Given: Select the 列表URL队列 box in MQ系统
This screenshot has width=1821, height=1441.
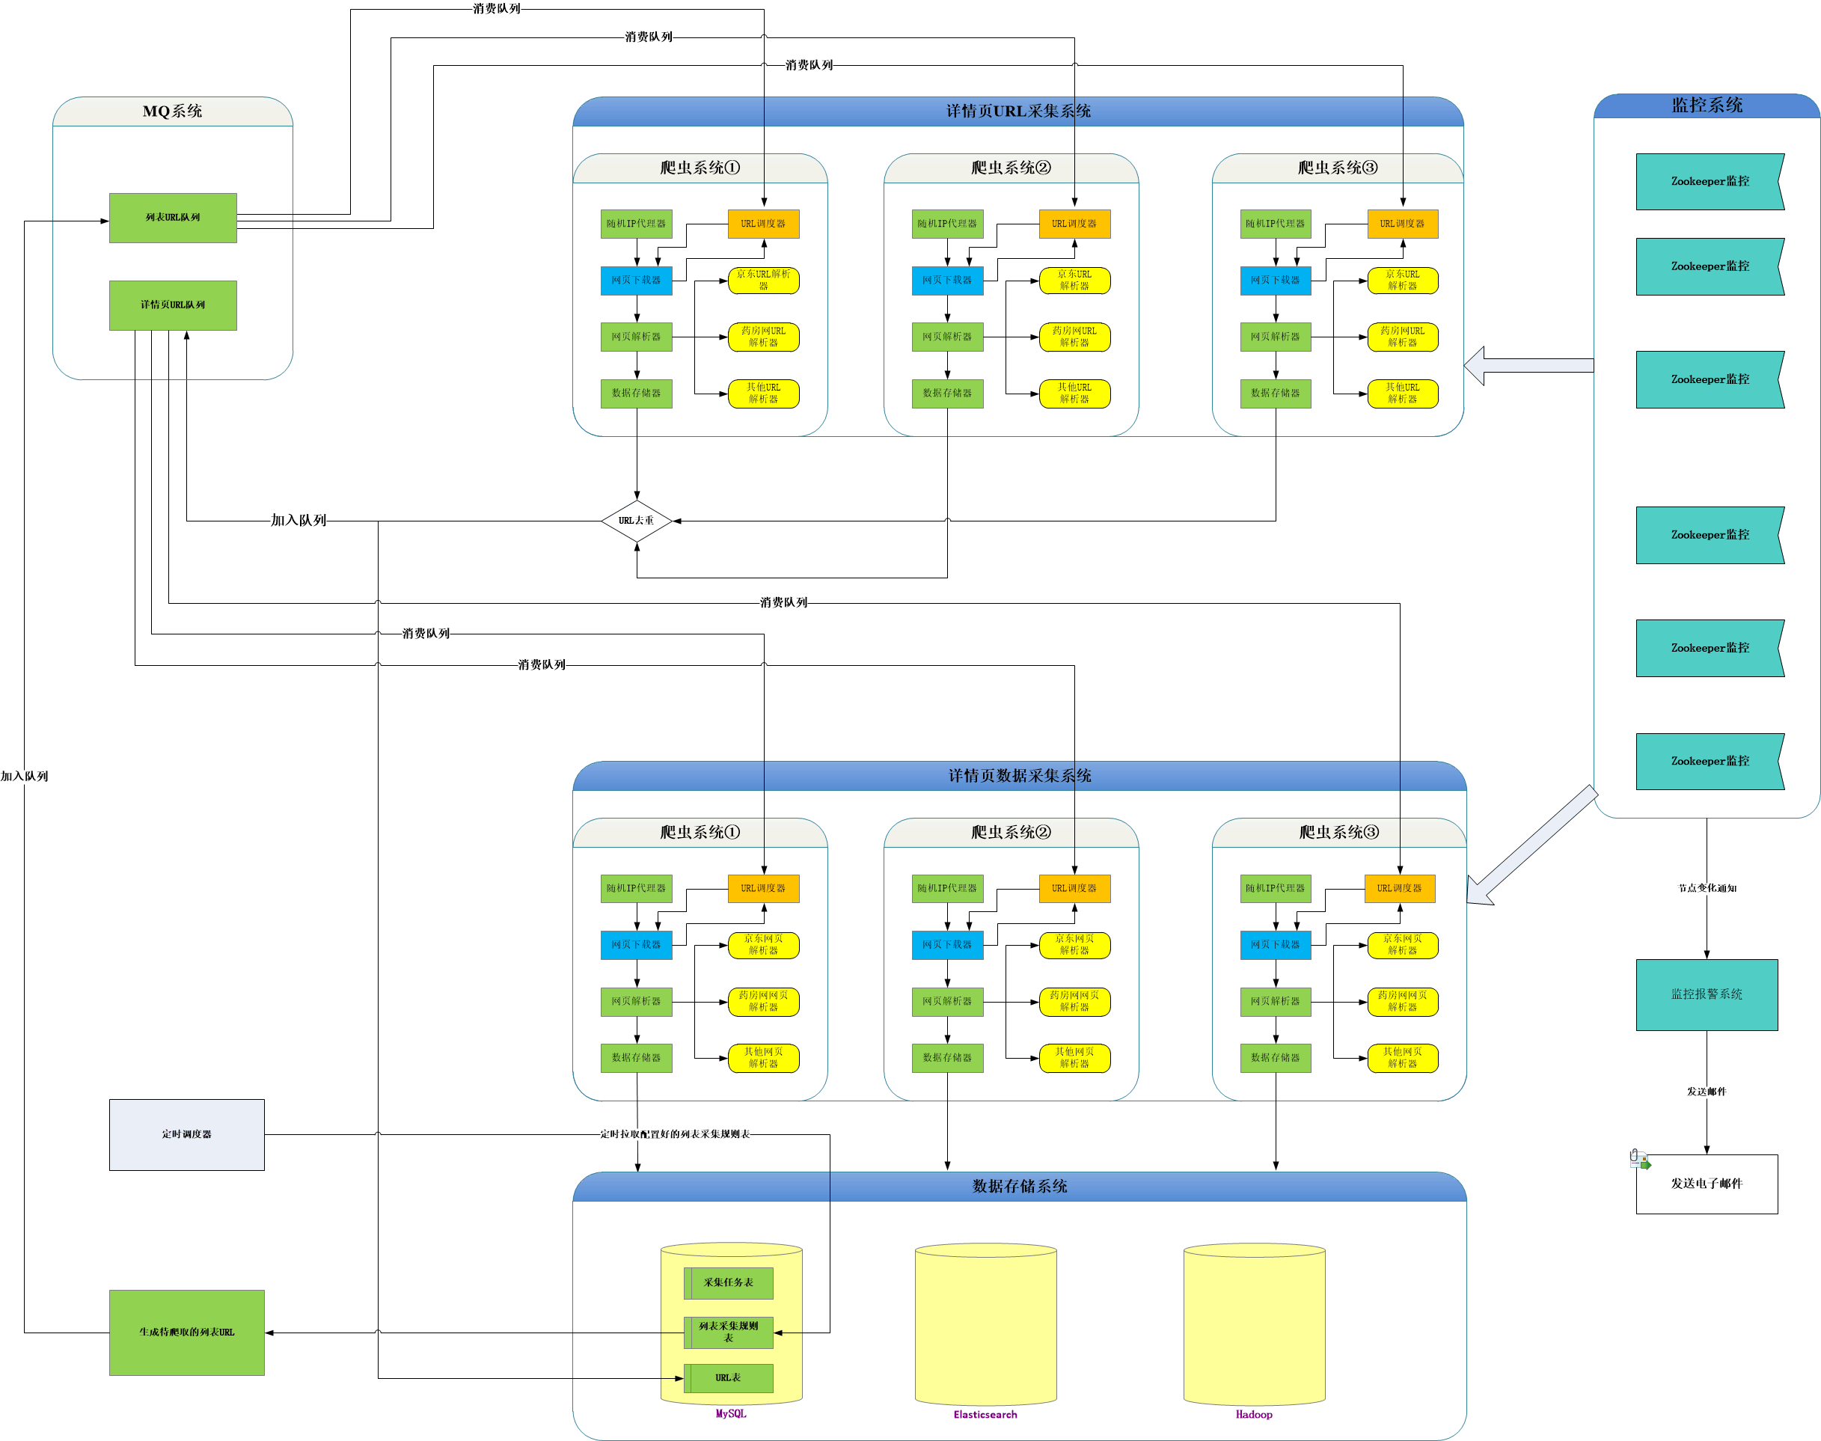Looking at the screenshot, I should pos(173,218).
